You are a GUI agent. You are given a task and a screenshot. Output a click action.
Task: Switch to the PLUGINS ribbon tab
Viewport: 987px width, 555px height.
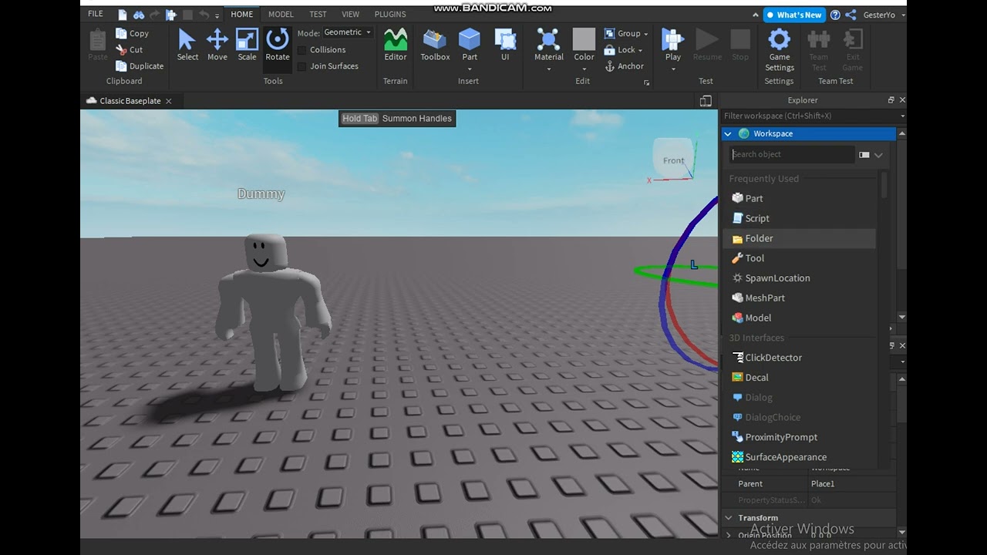[390, 14]
